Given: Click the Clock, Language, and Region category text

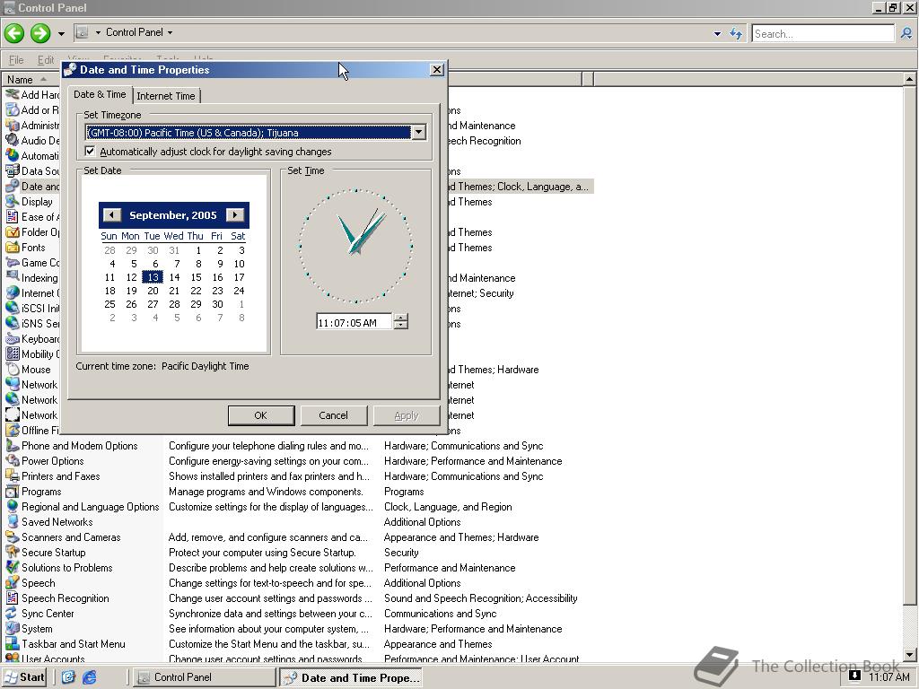Looking at the screenshot, I should point(448,507).
